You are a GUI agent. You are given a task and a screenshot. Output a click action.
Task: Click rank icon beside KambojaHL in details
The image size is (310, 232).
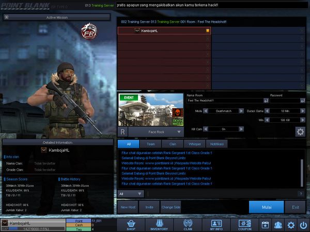click(x=44, y=150)
